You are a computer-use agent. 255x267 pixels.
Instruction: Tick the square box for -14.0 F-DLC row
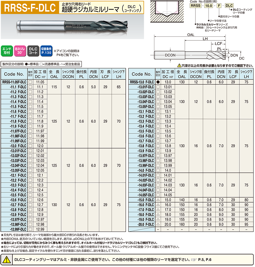pyautogui.click(x=158, y=170)
